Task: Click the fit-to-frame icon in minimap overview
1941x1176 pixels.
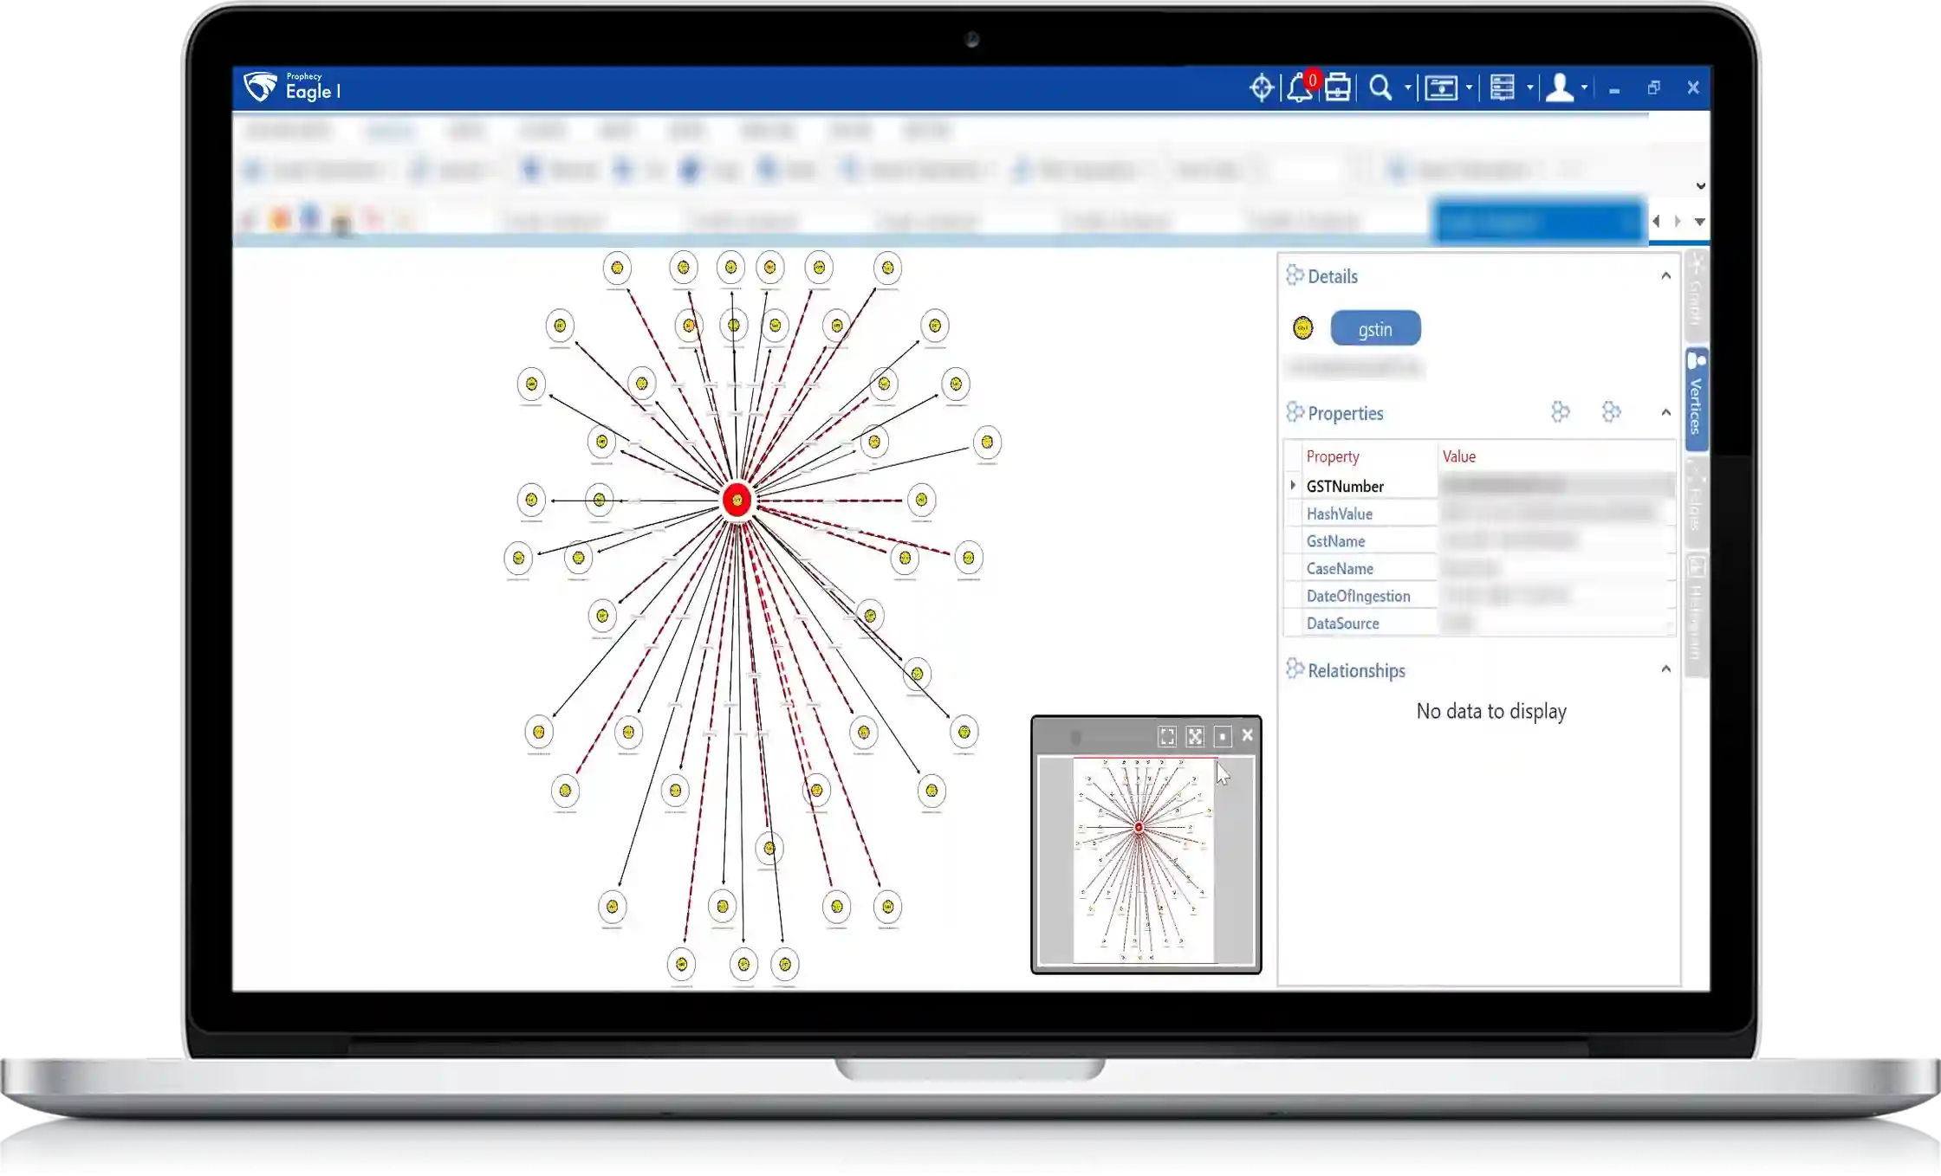Action: [x=1167, y=736]
